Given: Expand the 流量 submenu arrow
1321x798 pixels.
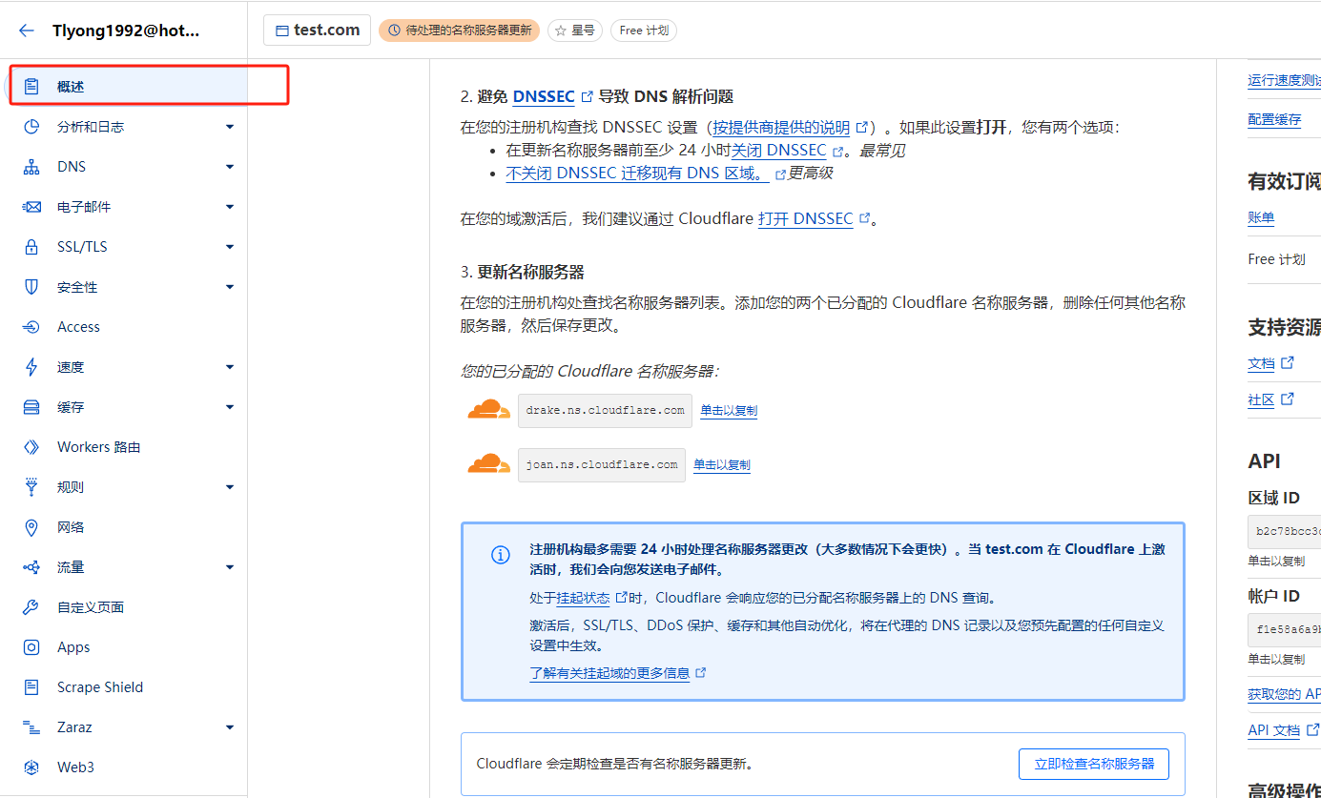Looking at the screenshot, I should [x=230, y=567].
